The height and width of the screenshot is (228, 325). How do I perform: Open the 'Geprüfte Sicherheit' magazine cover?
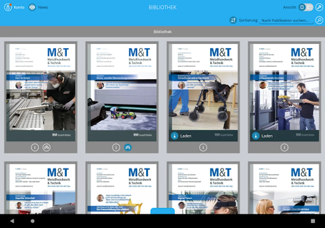click(x=41, y=189)
